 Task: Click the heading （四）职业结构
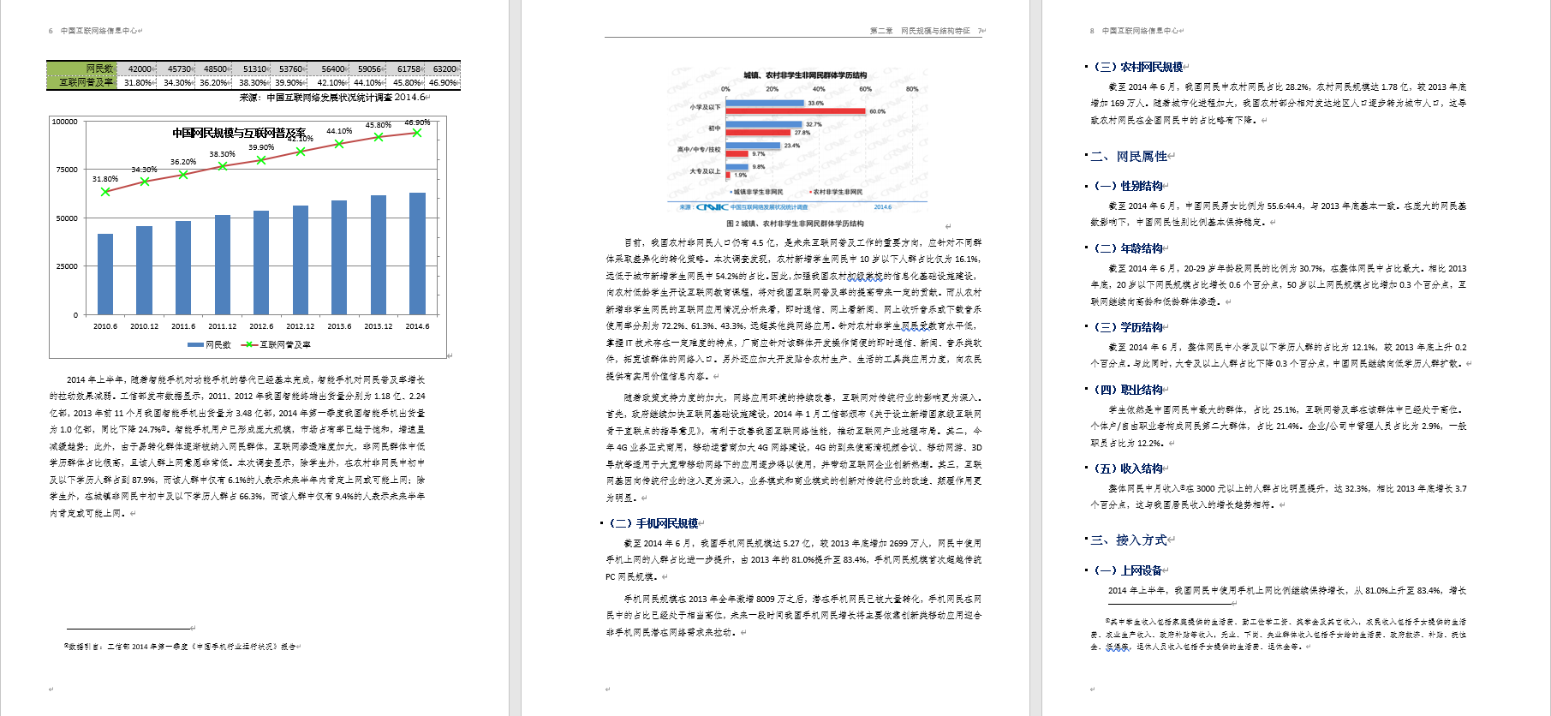click(1127, 390)
